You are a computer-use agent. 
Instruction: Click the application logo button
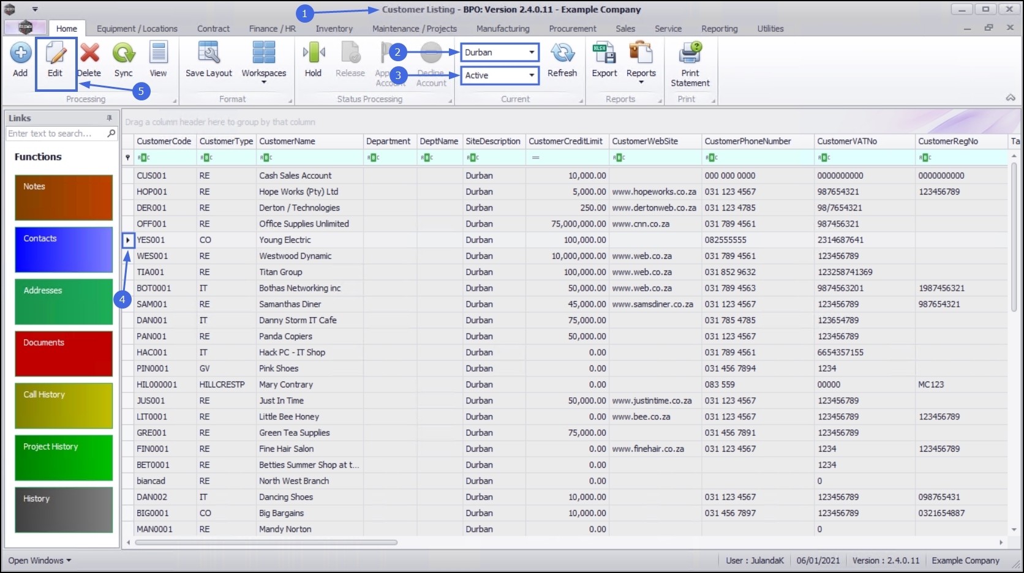coord(25,28)
